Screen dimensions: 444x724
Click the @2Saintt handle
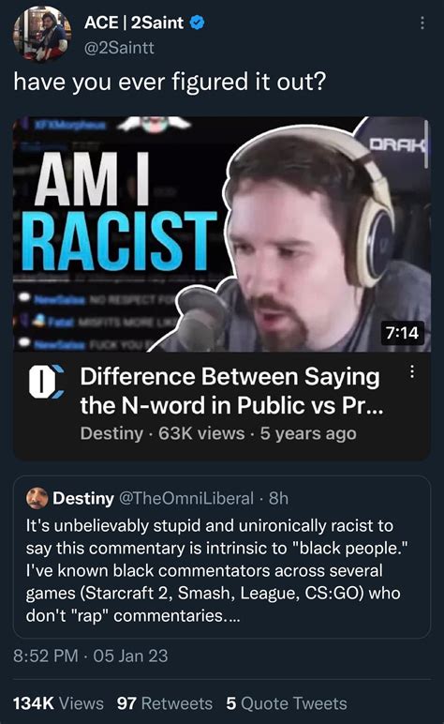click(119, 48)
